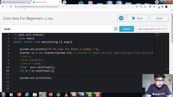Click the 'Scanner sc = new Scanner(System.in);' code
The width and height of the screenshot is (173, 97).
(46, 53)
